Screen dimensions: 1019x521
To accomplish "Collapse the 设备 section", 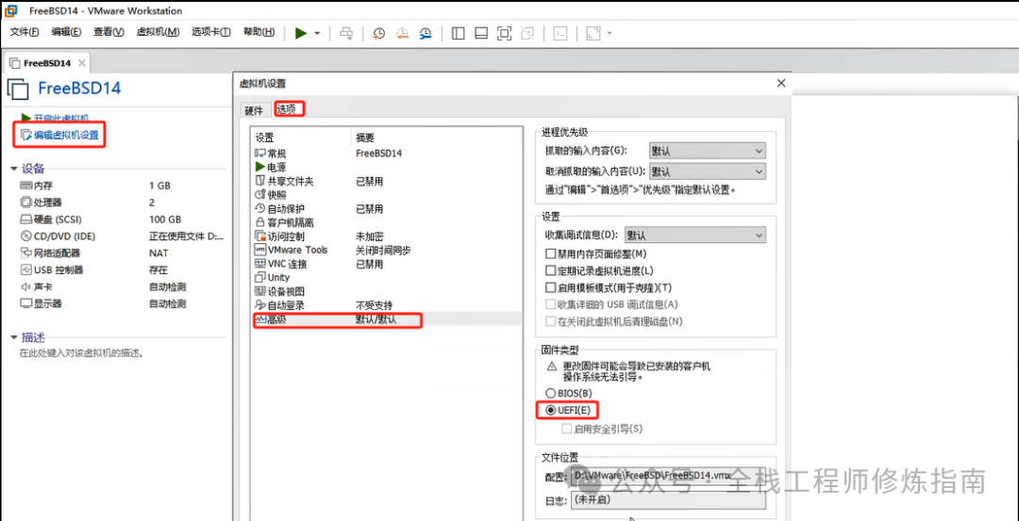I will pyautogui.click(x=13, y=169).
